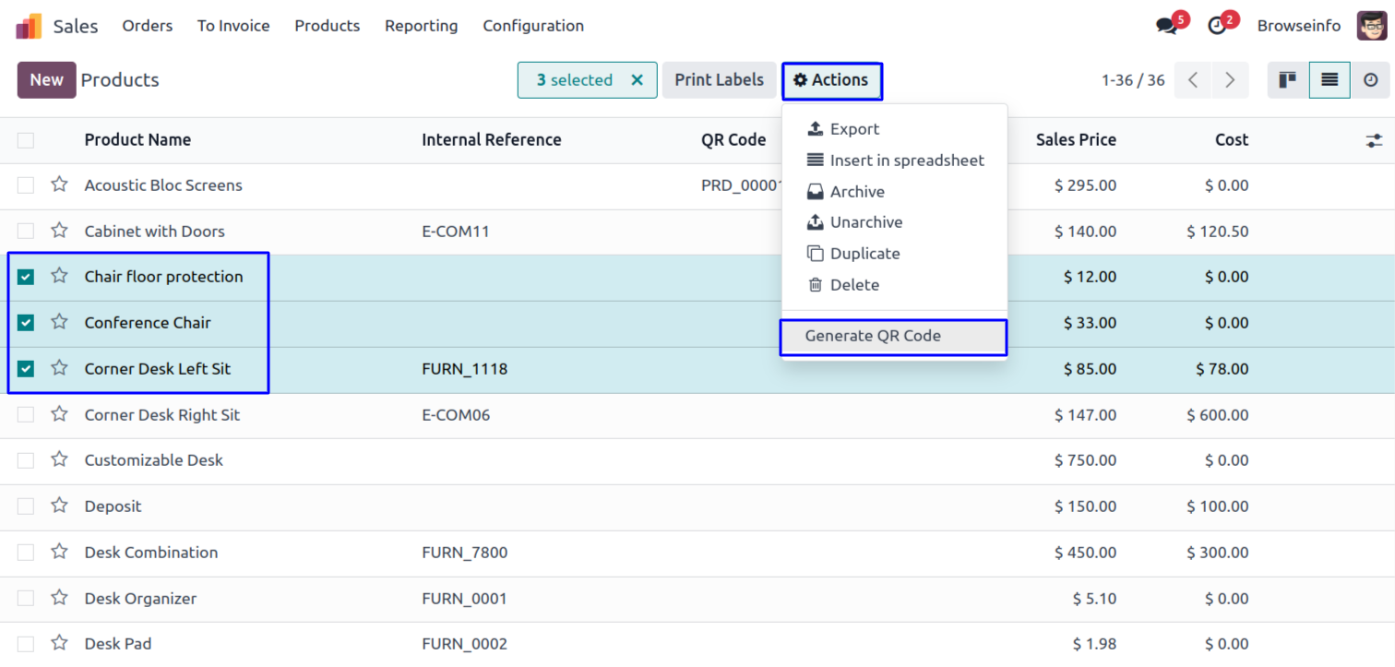Open optional columns settings icon

tap(1374, 140)
